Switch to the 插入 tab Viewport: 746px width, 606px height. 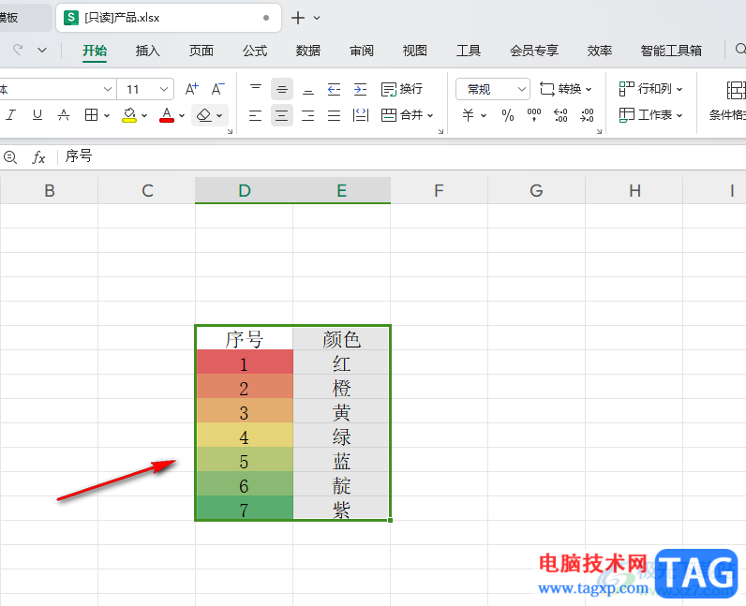[x=147, y=51]
